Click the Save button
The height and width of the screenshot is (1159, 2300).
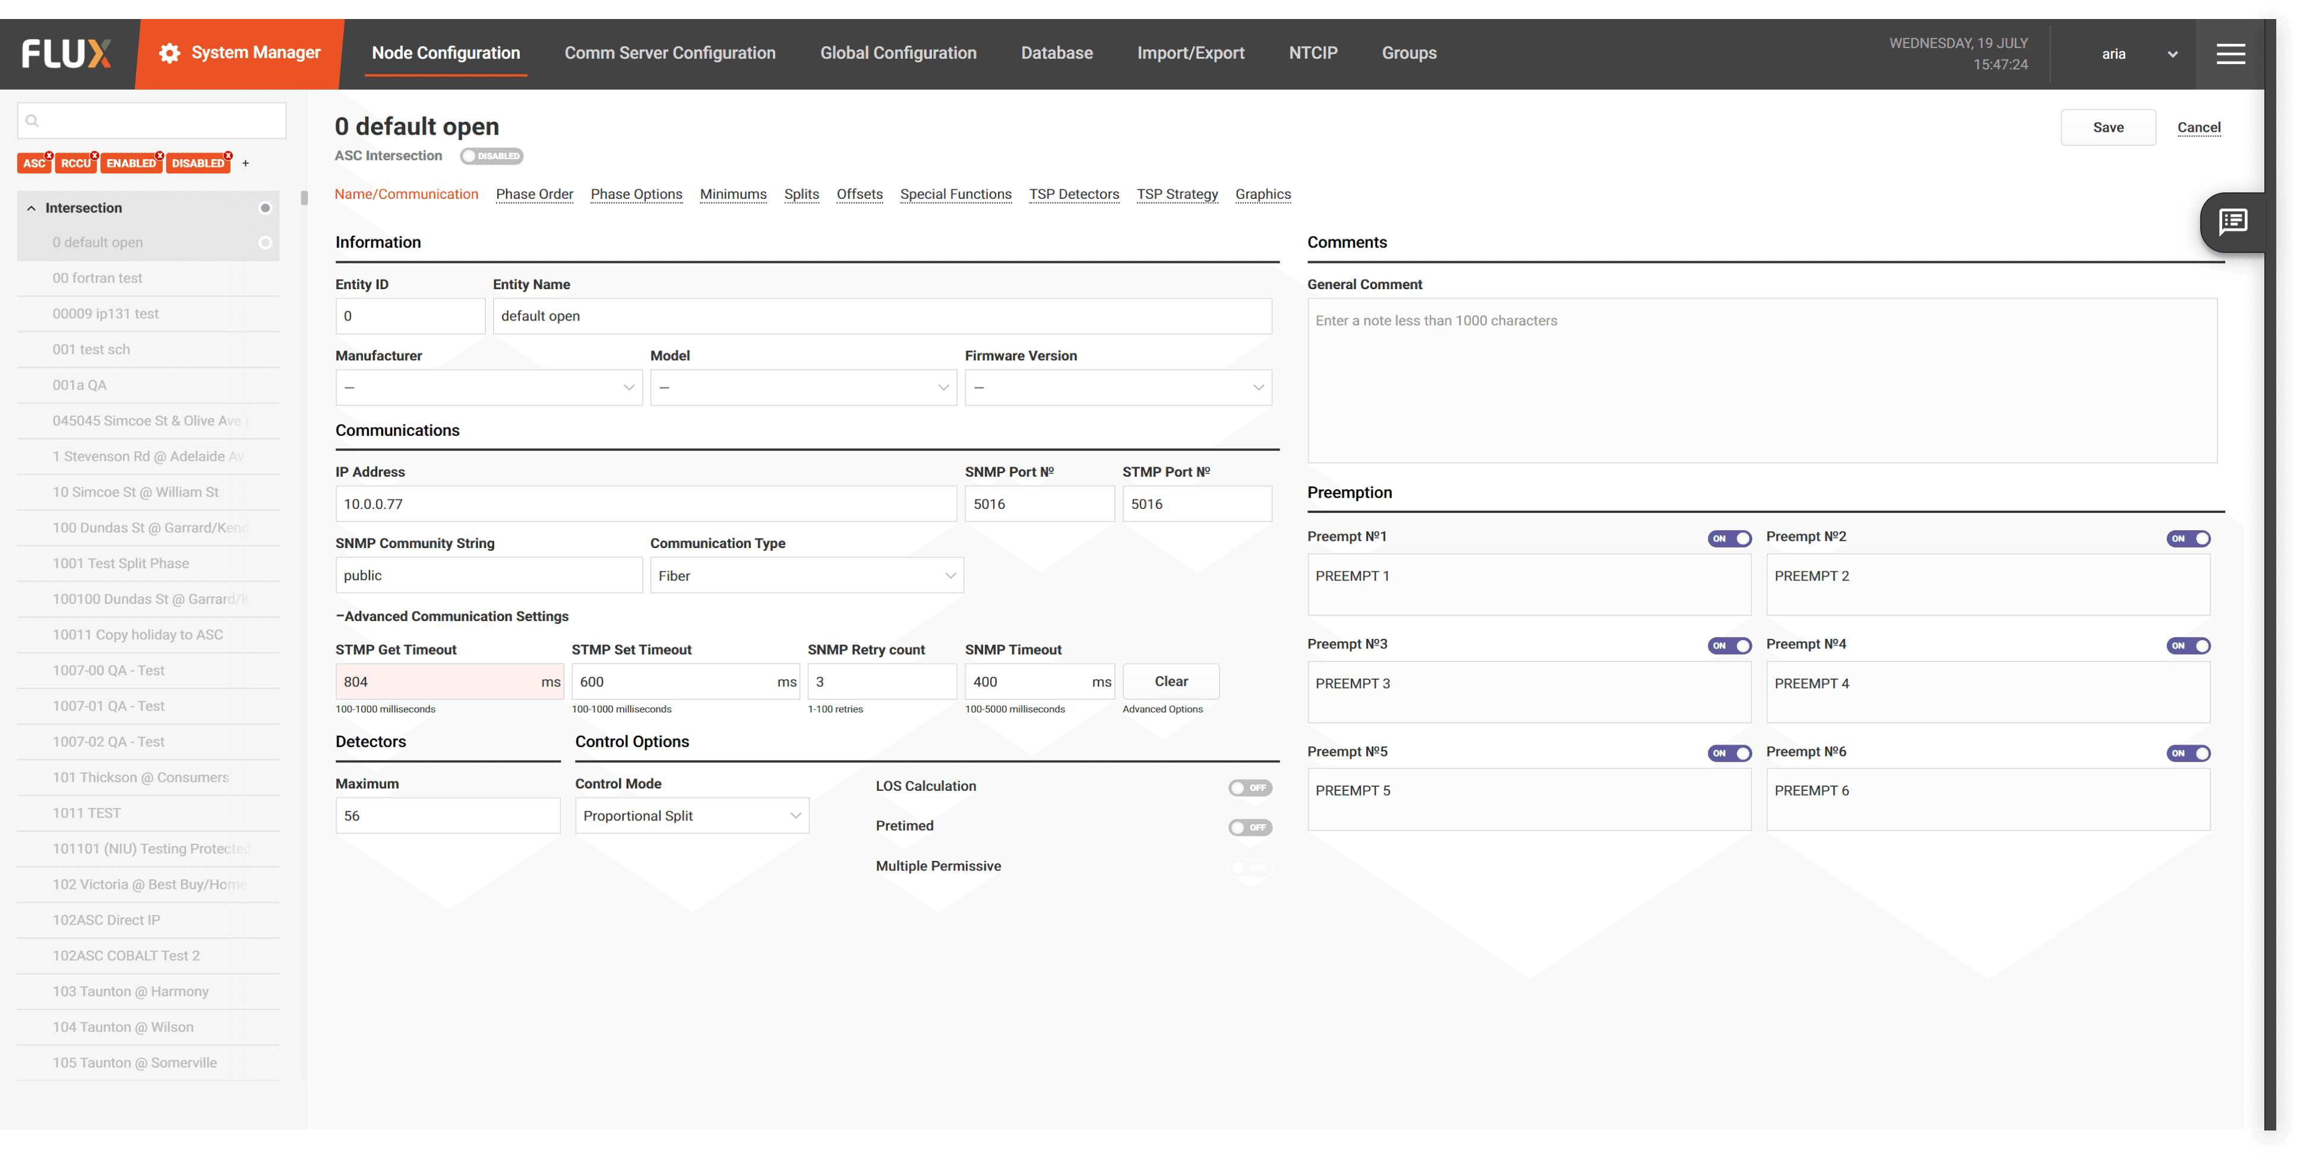[2107, 128]
